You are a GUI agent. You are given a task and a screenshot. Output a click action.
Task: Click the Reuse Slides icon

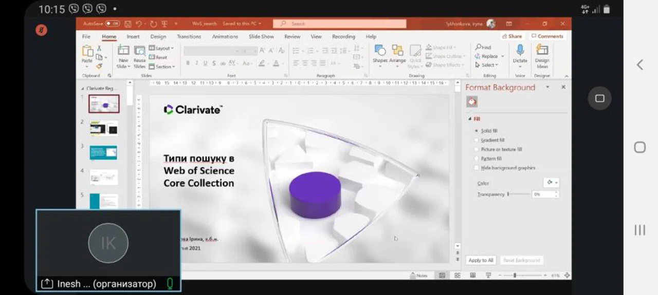pos(139,50)
